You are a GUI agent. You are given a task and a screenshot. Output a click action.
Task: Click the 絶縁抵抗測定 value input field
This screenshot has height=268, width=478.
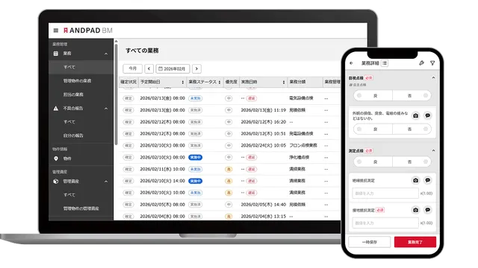[x=385, y=194]
